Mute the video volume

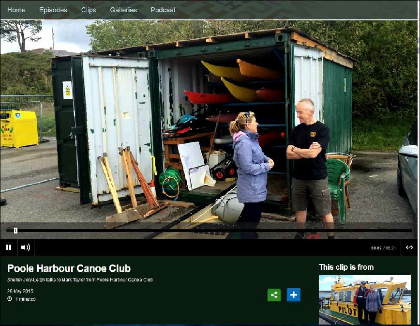(x=26, y=247)
